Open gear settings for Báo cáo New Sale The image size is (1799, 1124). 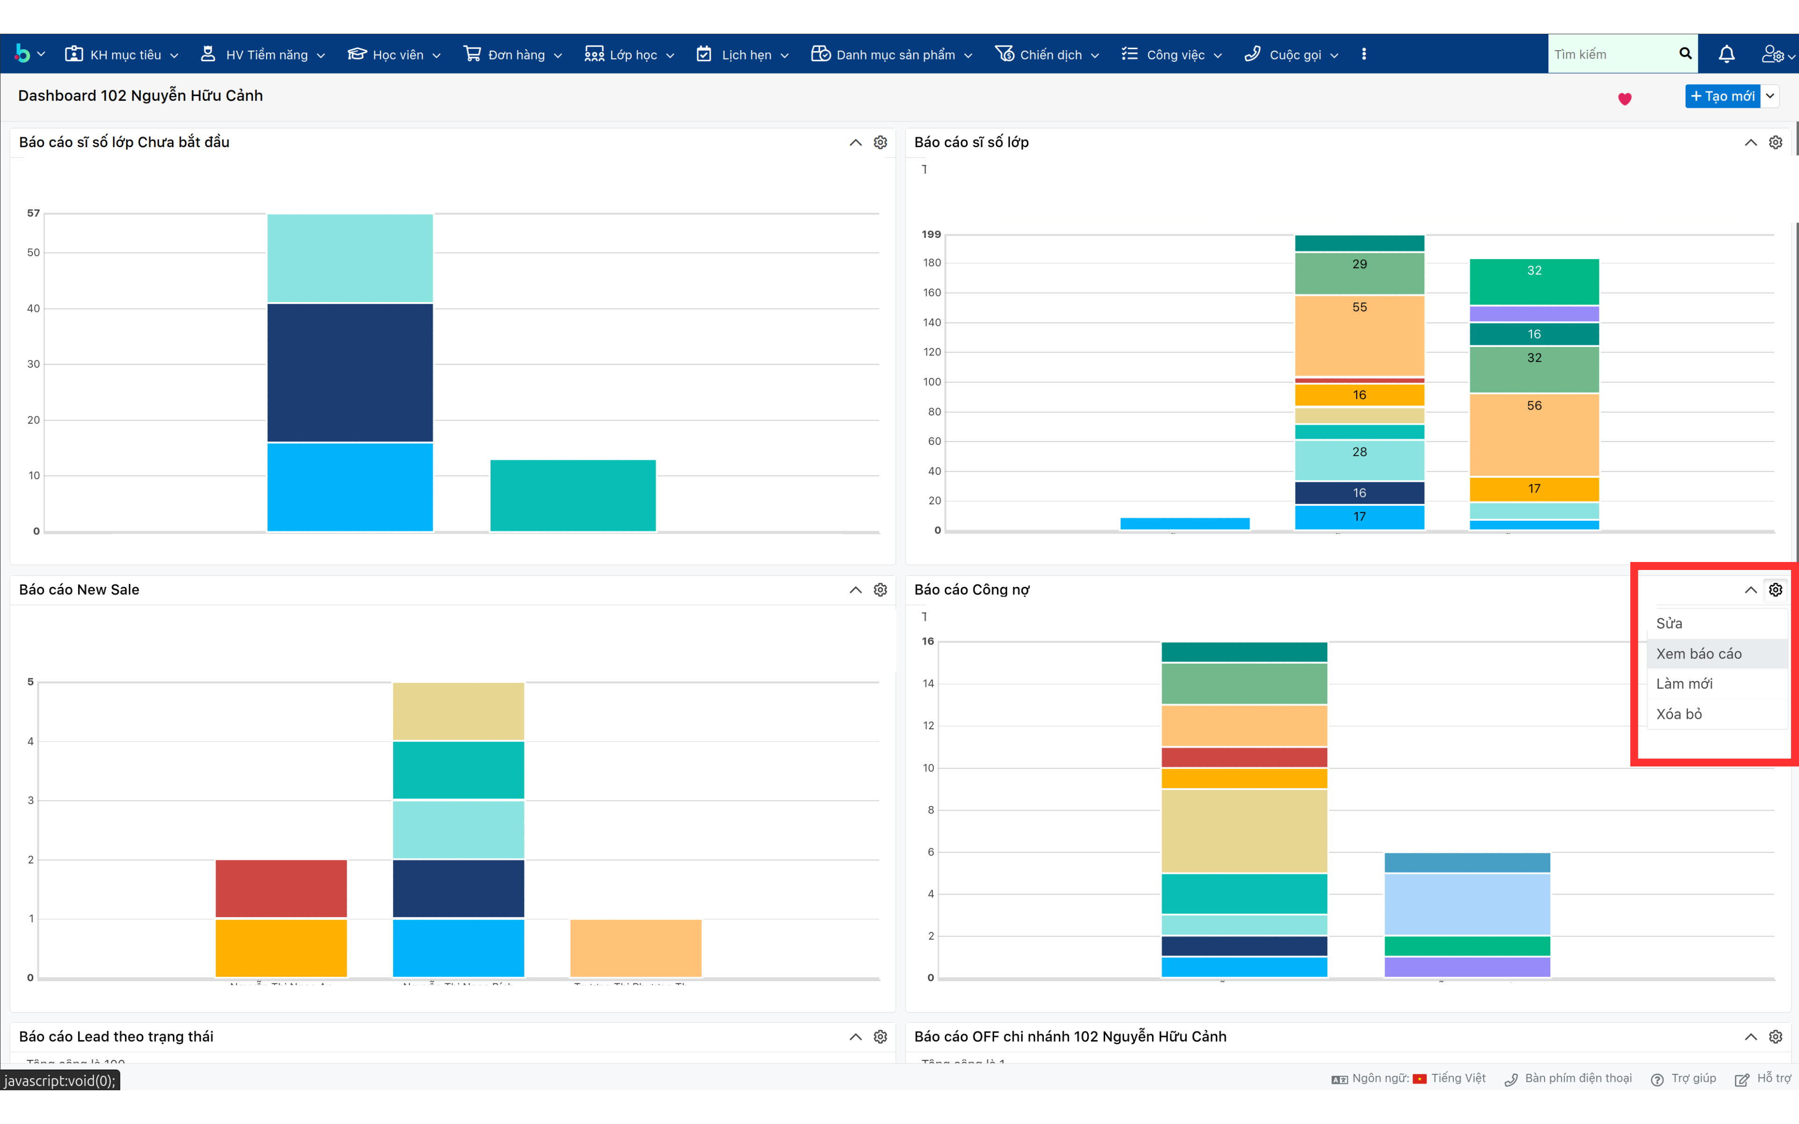click(880, 590)
